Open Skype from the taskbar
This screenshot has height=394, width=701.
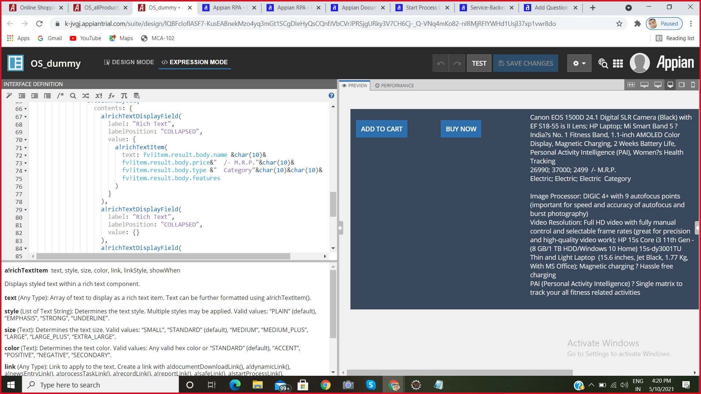coord(371,385)
